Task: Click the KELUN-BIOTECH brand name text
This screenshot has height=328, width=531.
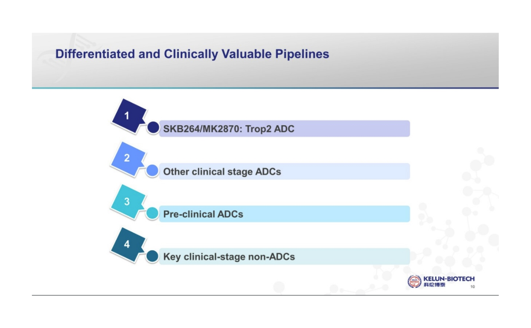Action: tap(449, 279)
